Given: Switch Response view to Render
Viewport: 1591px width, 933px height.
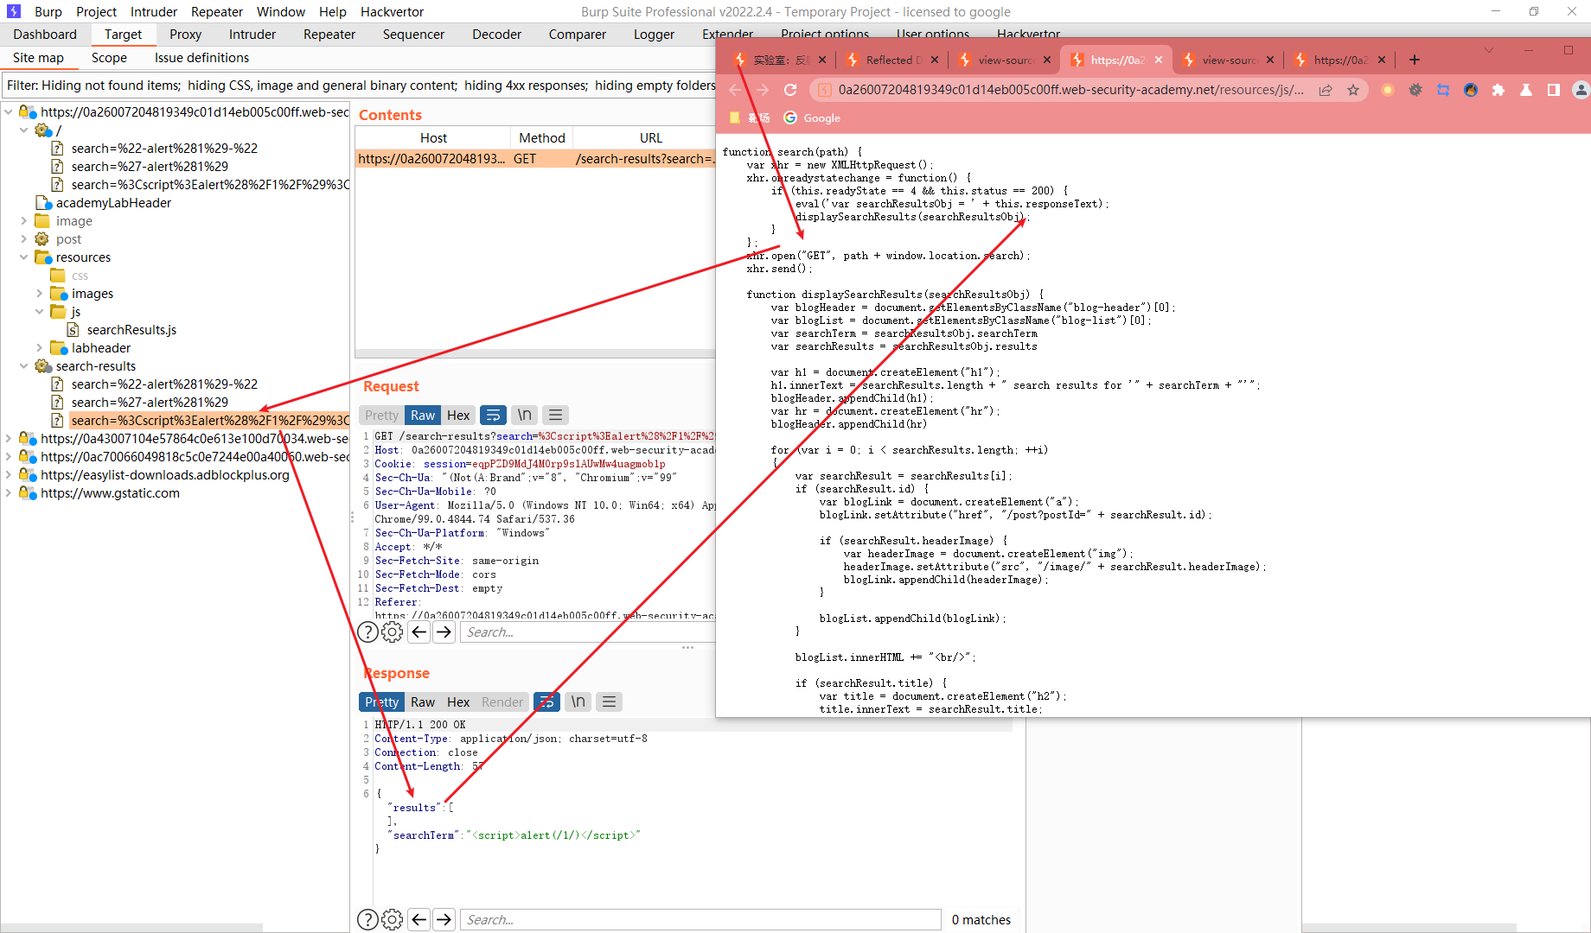Looking at the screenshot, I should click(501, 701).
